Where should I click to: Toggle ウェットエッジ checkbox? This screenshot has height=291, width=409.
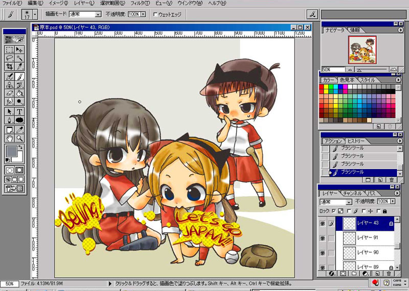click(x=155, y=15)
